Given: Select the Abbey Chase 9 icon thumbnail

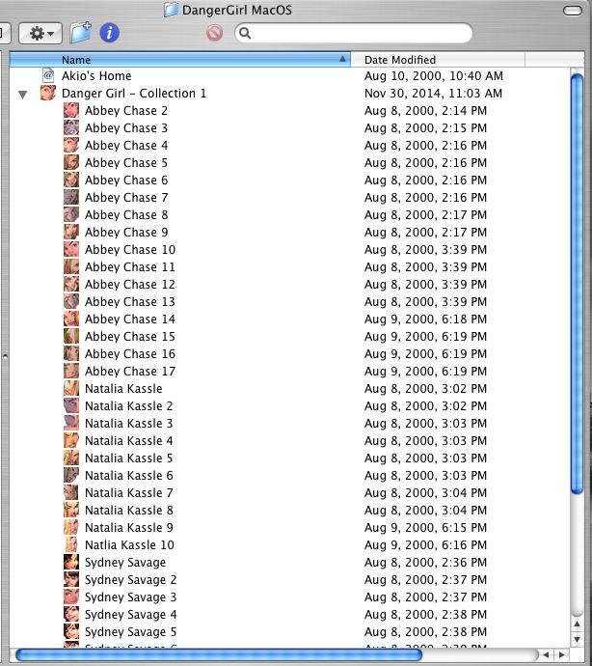Looking at the screenshot, I should [x=71, y=233].
